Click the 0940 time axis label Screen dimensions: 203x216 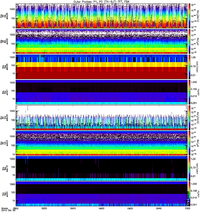(159, 208)
